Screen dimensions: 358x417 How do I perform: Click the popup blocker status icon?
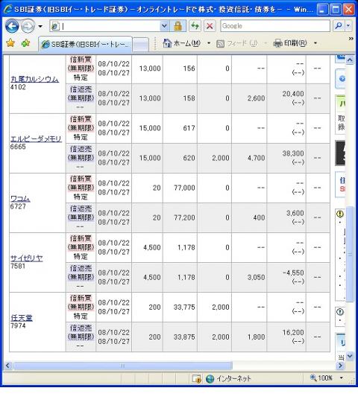(197, 378)
